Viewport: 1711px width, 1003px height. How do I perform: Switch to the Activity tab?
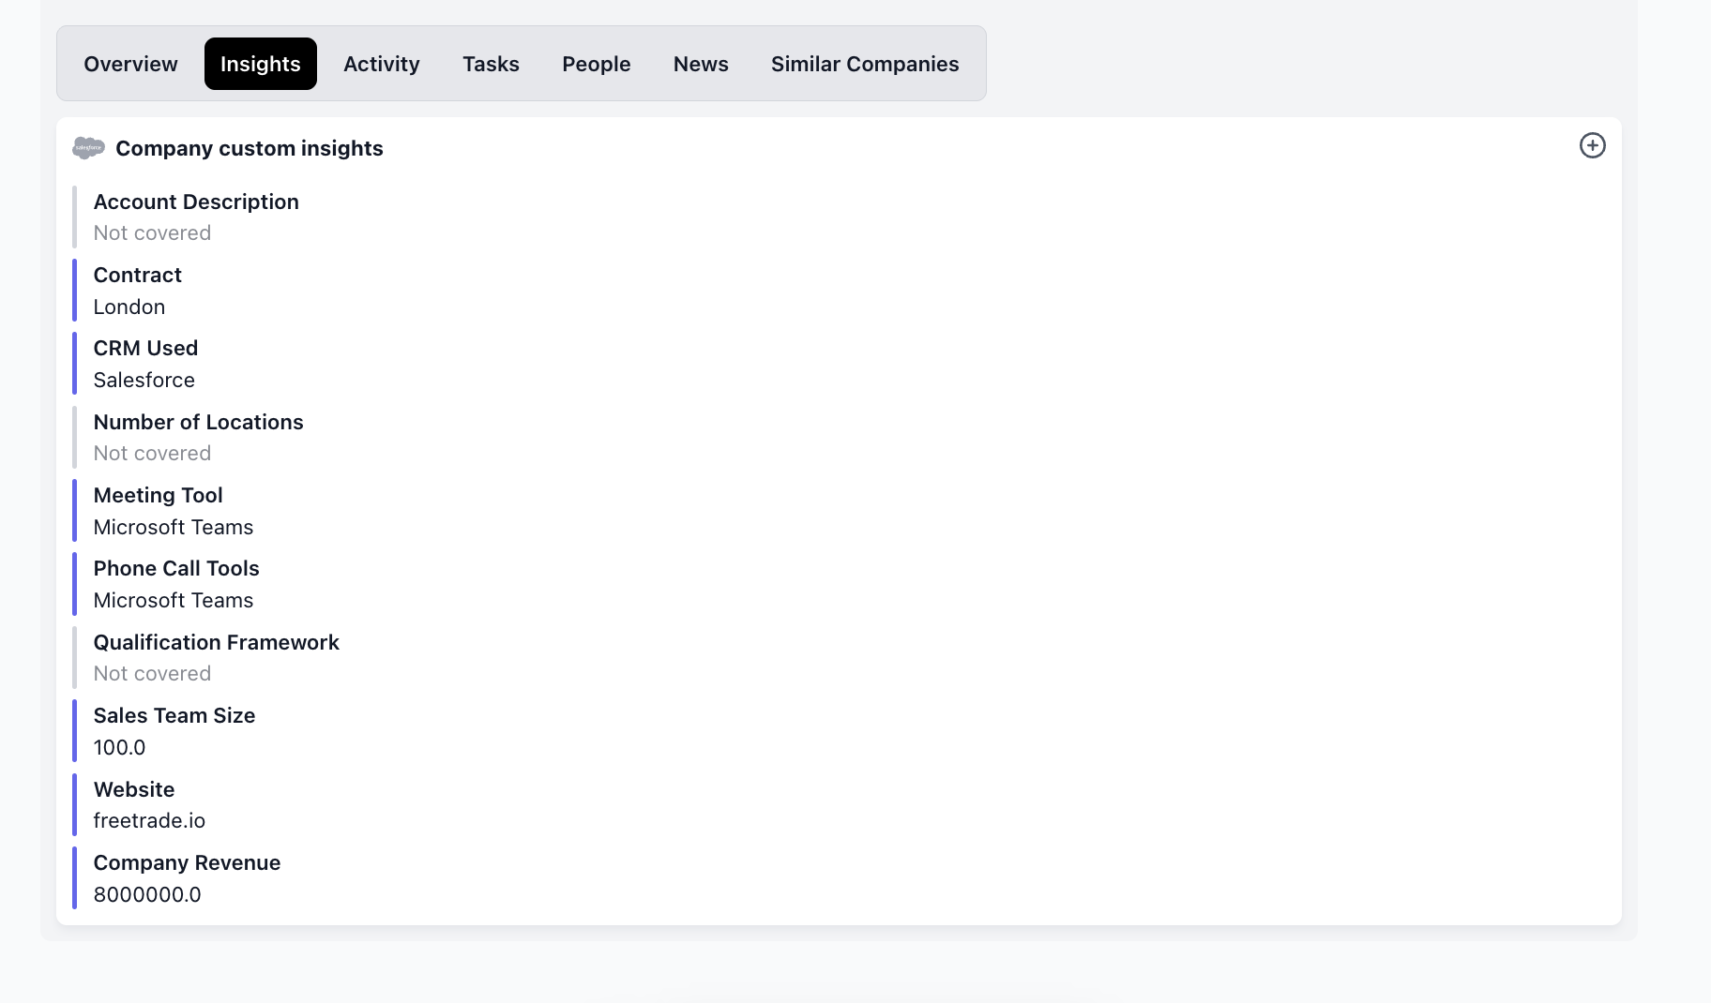(382, 64)
